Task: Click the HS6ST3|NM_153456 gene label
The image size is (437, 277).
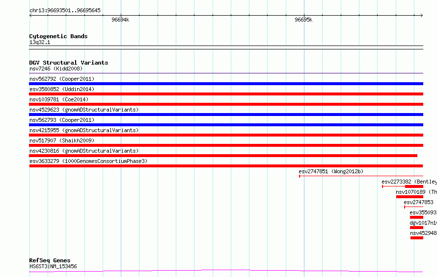Action: point(53,266)
